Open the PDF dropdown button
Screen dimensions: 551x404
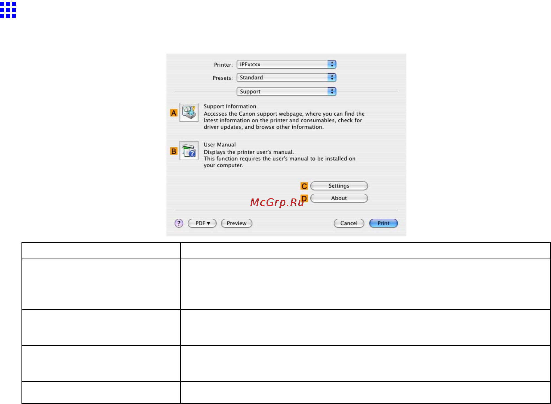(202, 223)
